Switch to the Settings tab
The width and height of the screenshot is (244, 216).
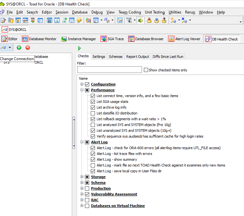[99, 57]
